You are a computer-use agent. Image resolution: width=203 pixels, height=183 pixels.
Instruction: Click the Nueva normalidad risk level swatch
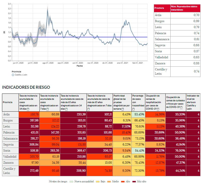[x=71, y=181]
